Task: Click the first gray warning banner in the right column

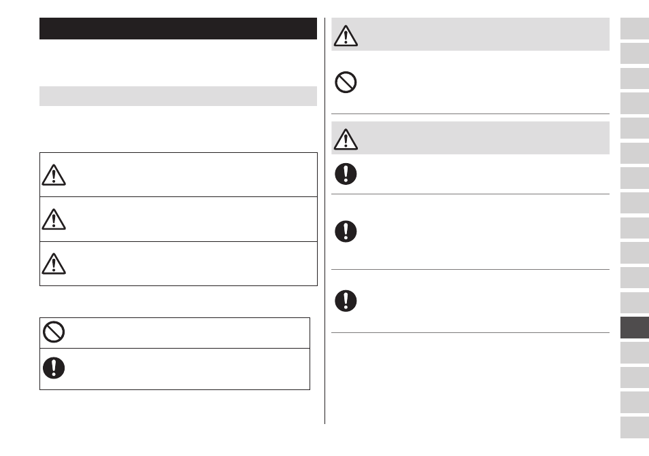Action: (x=470, y=34)
